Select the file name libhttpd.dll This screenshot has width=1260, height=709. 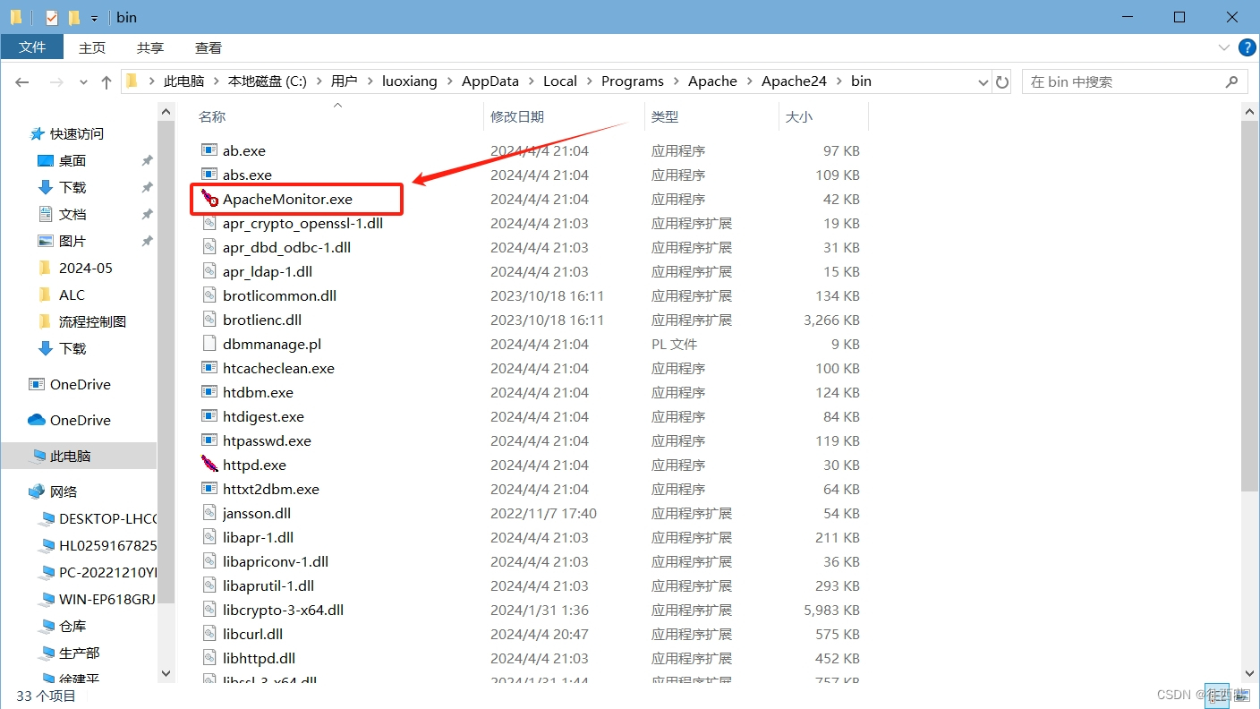(260, 658)
